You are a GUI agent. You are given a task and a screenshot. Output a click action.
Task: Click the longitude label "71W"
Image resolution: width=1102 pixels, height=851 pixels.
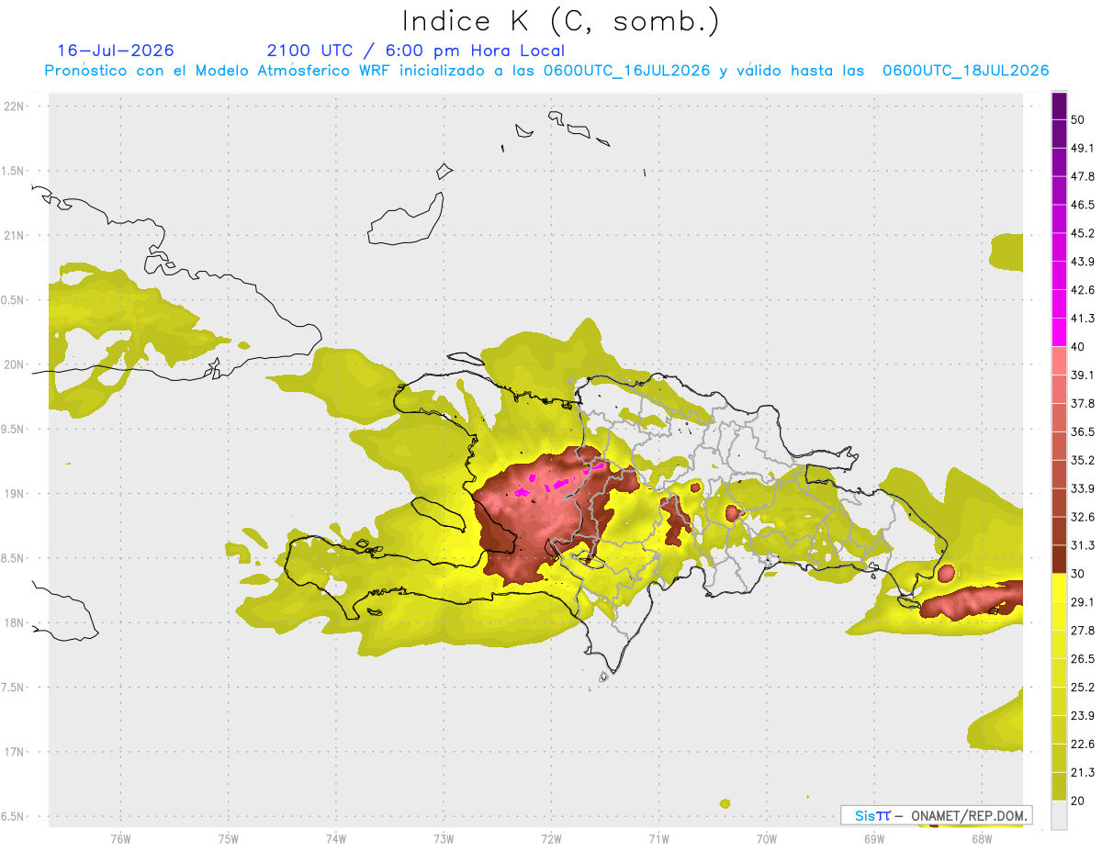click(x=658, y=840)
